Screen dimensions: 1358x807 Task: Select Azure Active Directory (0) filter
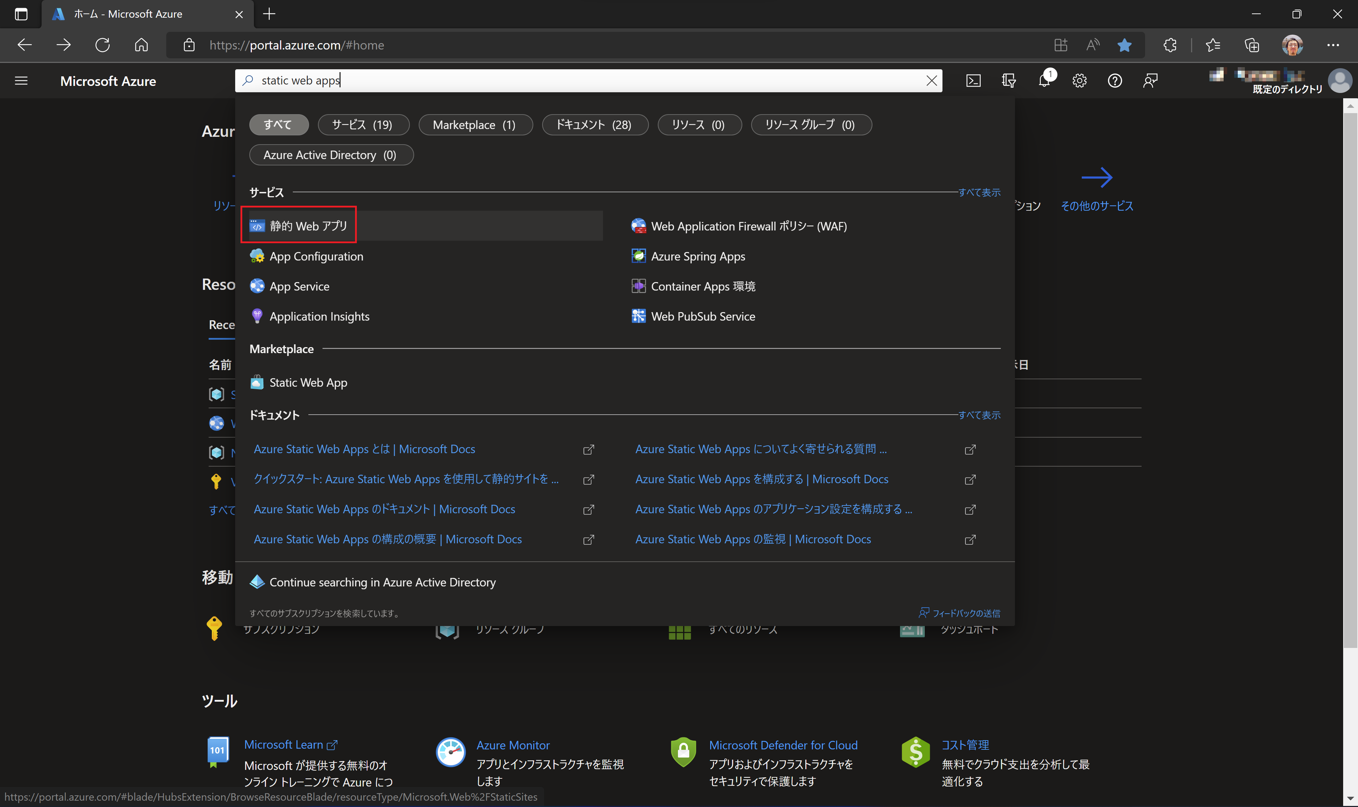point(331,155)
